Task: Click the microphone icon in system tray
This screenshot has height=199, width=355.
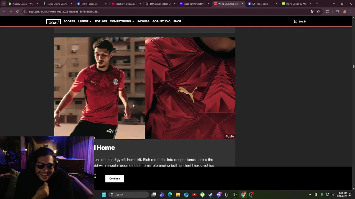Action: pos(322,195)
